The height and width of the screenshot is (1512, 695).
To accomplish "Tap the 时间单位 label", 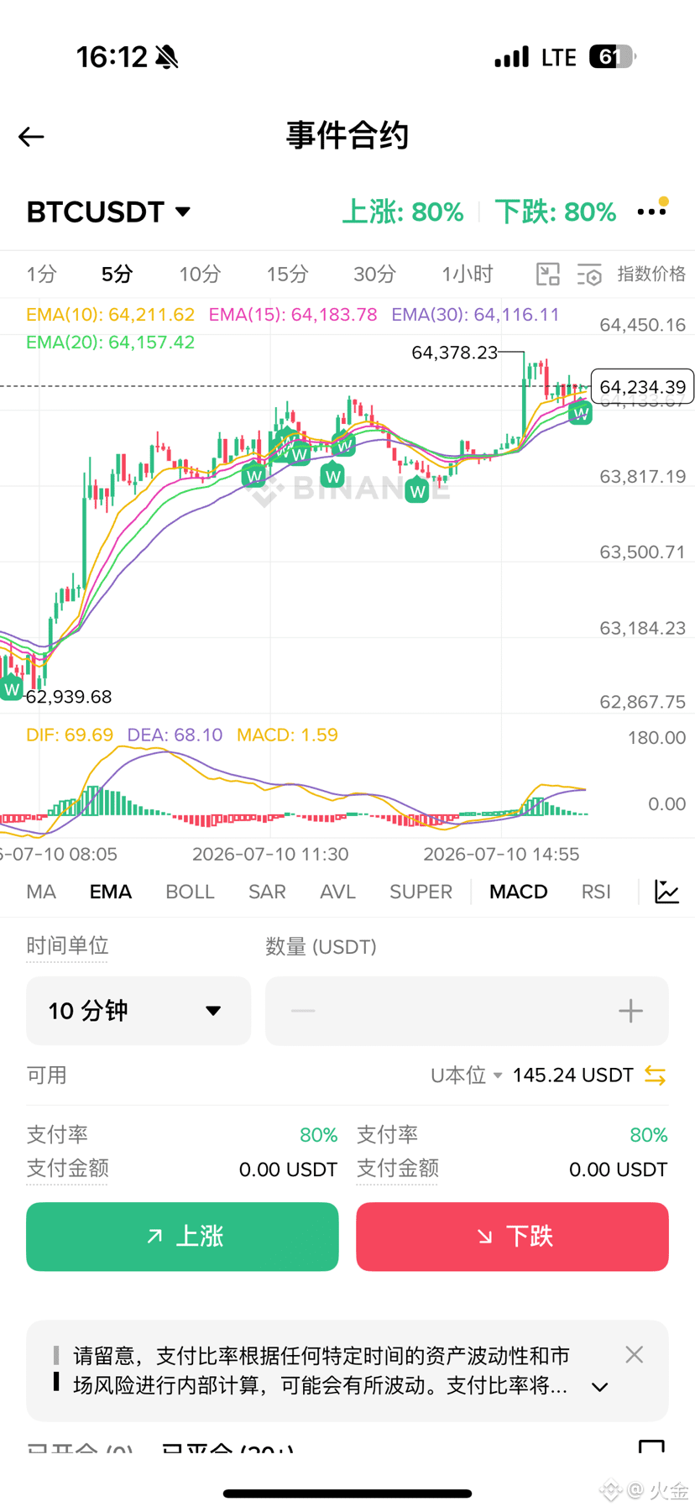I will click(x=67, y=946).
